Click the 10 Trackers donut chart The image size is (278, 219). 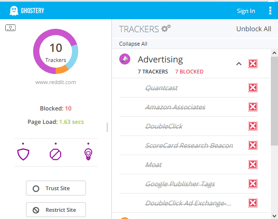pyautogui.click(x=56, y=51)
